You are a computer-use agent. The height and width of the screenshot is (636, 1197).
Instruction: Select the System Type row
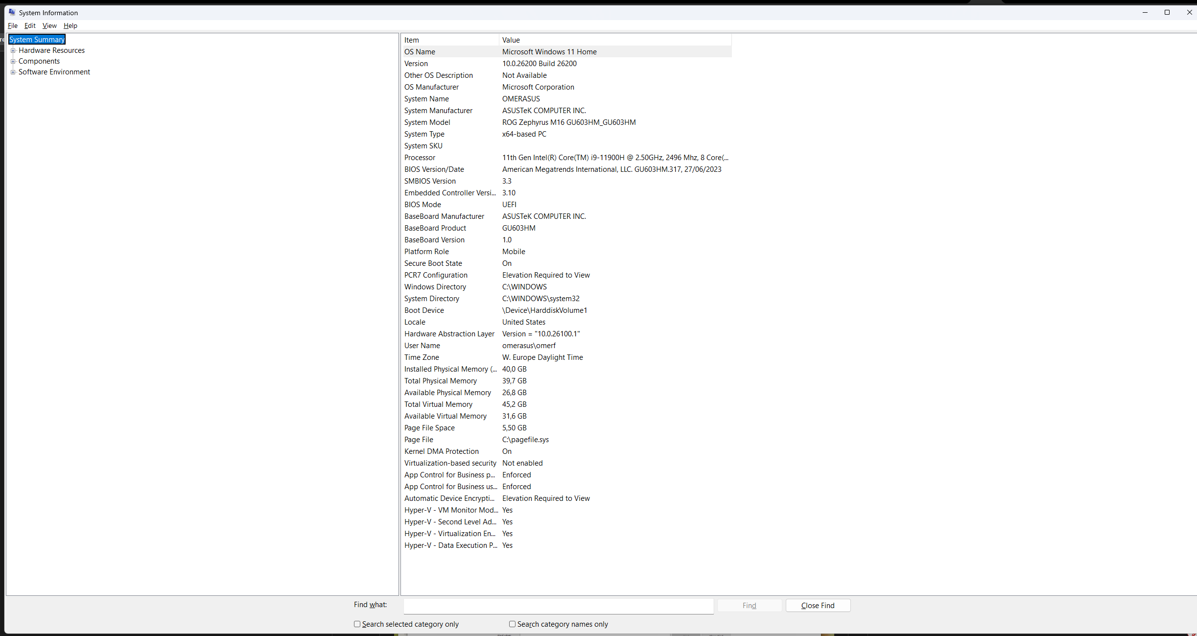[566, 134]
